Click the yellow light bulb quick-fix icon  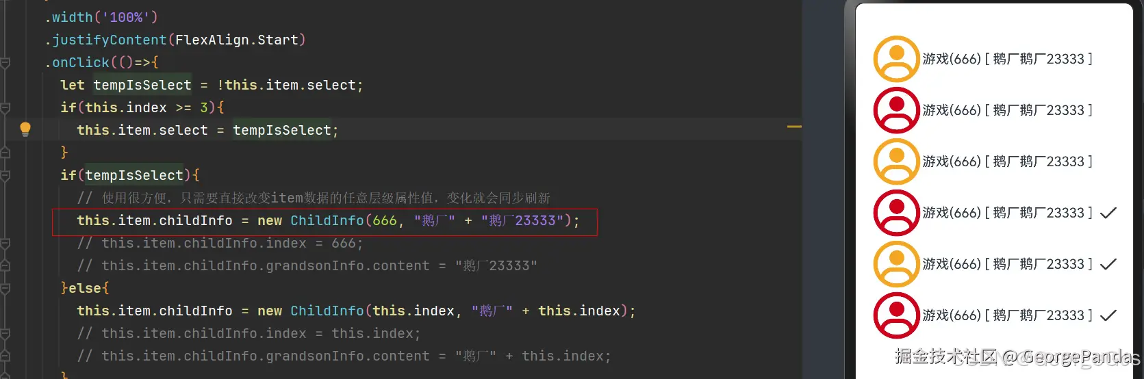pos(25,129)
